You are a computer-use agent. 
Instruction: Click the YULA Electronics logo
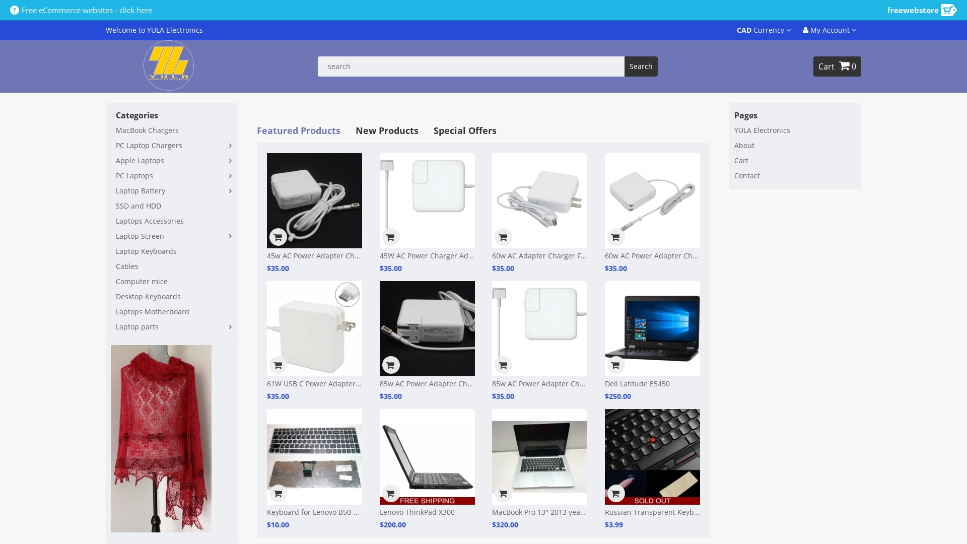(x=169, y=65)
